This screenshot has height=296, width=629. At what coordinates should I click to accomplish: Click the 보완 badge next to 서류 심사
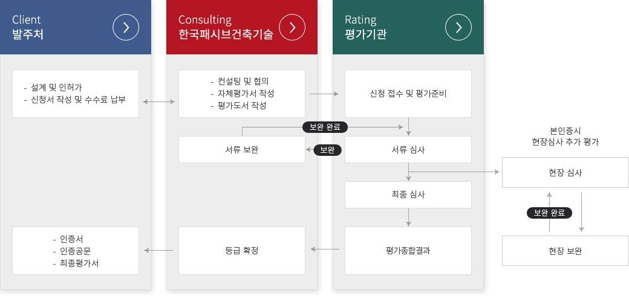pos(327,150)
